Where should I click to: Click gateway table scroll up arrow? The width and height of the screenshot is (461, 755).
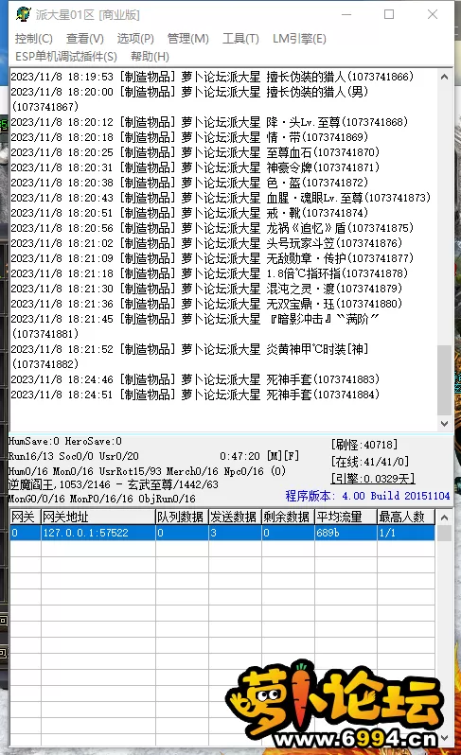click(x=444, y=518)
